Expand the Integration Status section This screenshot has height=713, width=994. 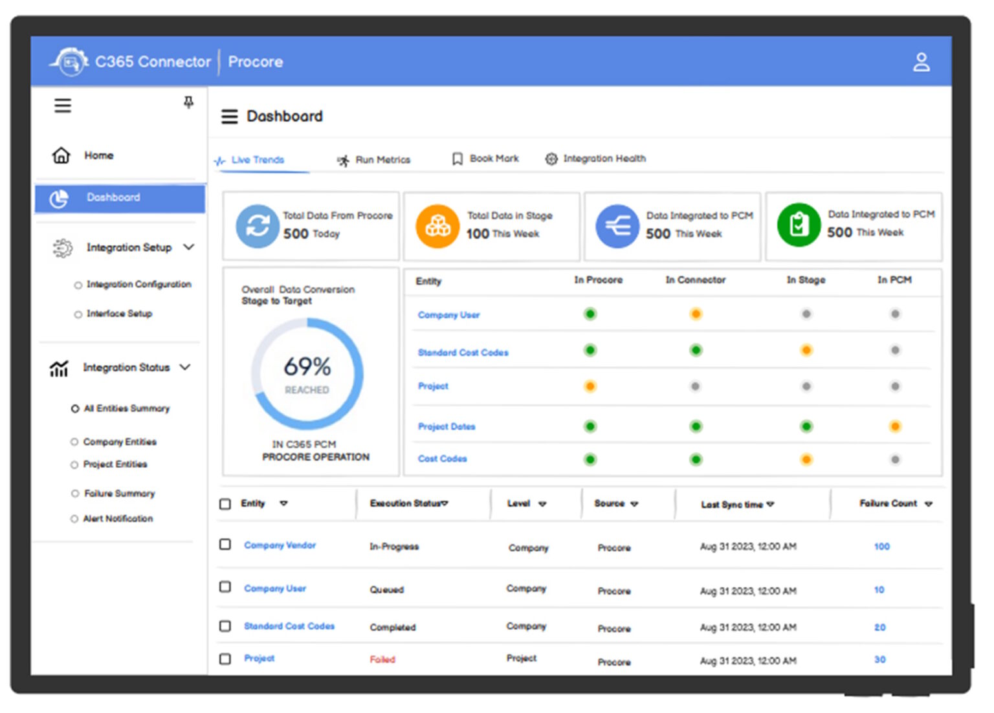coord(186,367)
